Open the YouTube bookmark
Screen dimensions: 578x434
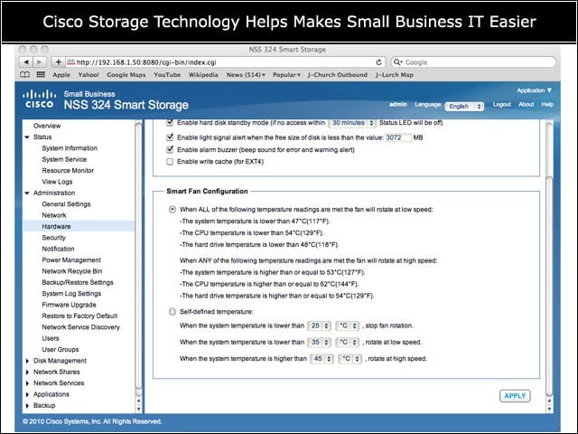(x=167, y=74)
